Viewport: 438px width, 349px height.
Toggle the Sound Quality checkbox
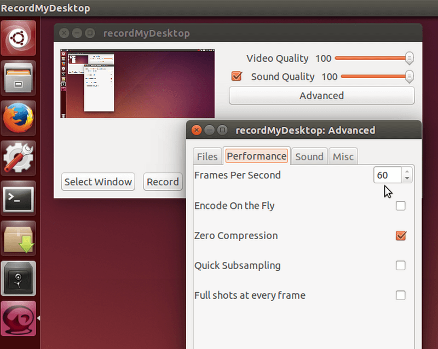237,76
